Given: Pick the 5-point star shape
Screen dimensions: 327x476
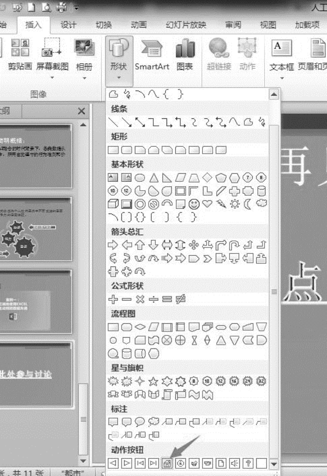Looking at the screenshot, I should point(153,381).
